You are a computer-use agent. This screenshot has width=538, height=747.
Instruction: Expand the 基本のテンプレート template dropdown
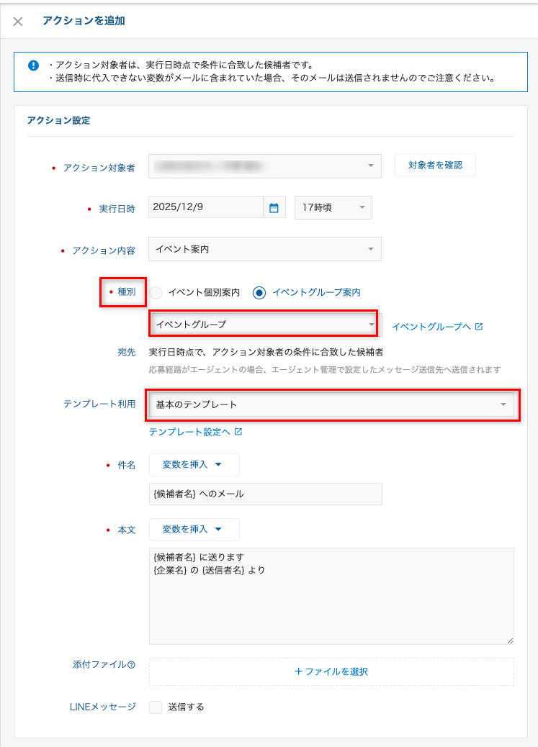(331, 405)
